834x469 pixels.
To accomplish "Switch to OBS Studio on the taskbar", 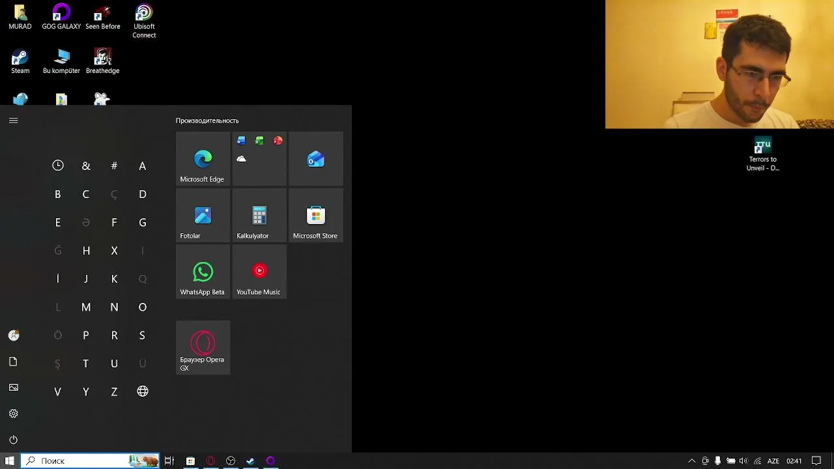I will coord(231,461).
